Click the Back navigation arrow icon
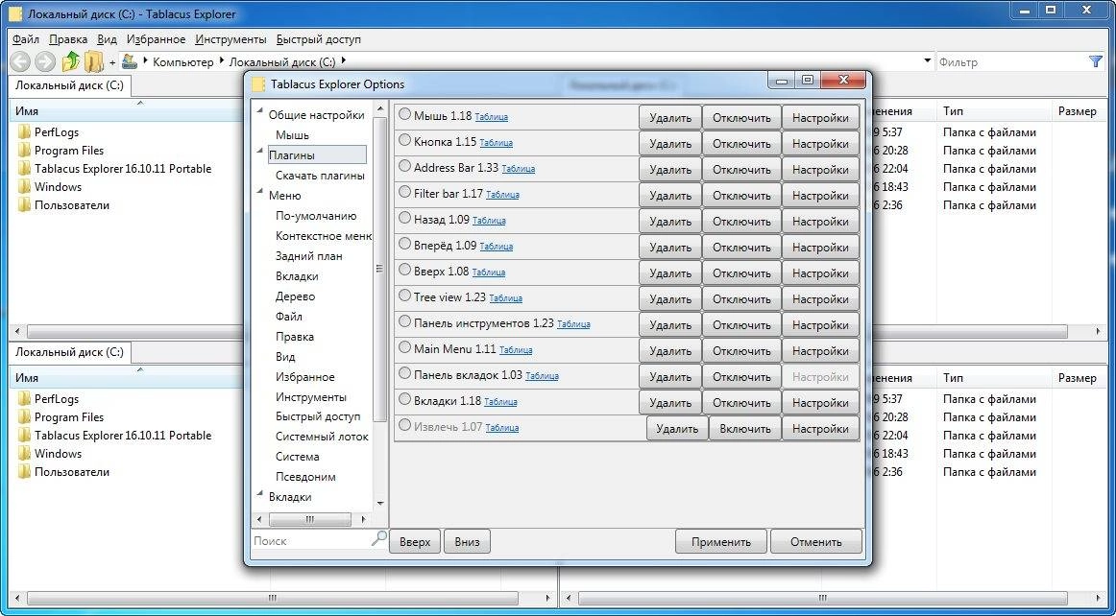This screenshot has height=616, width=1116. pos(20,62)
